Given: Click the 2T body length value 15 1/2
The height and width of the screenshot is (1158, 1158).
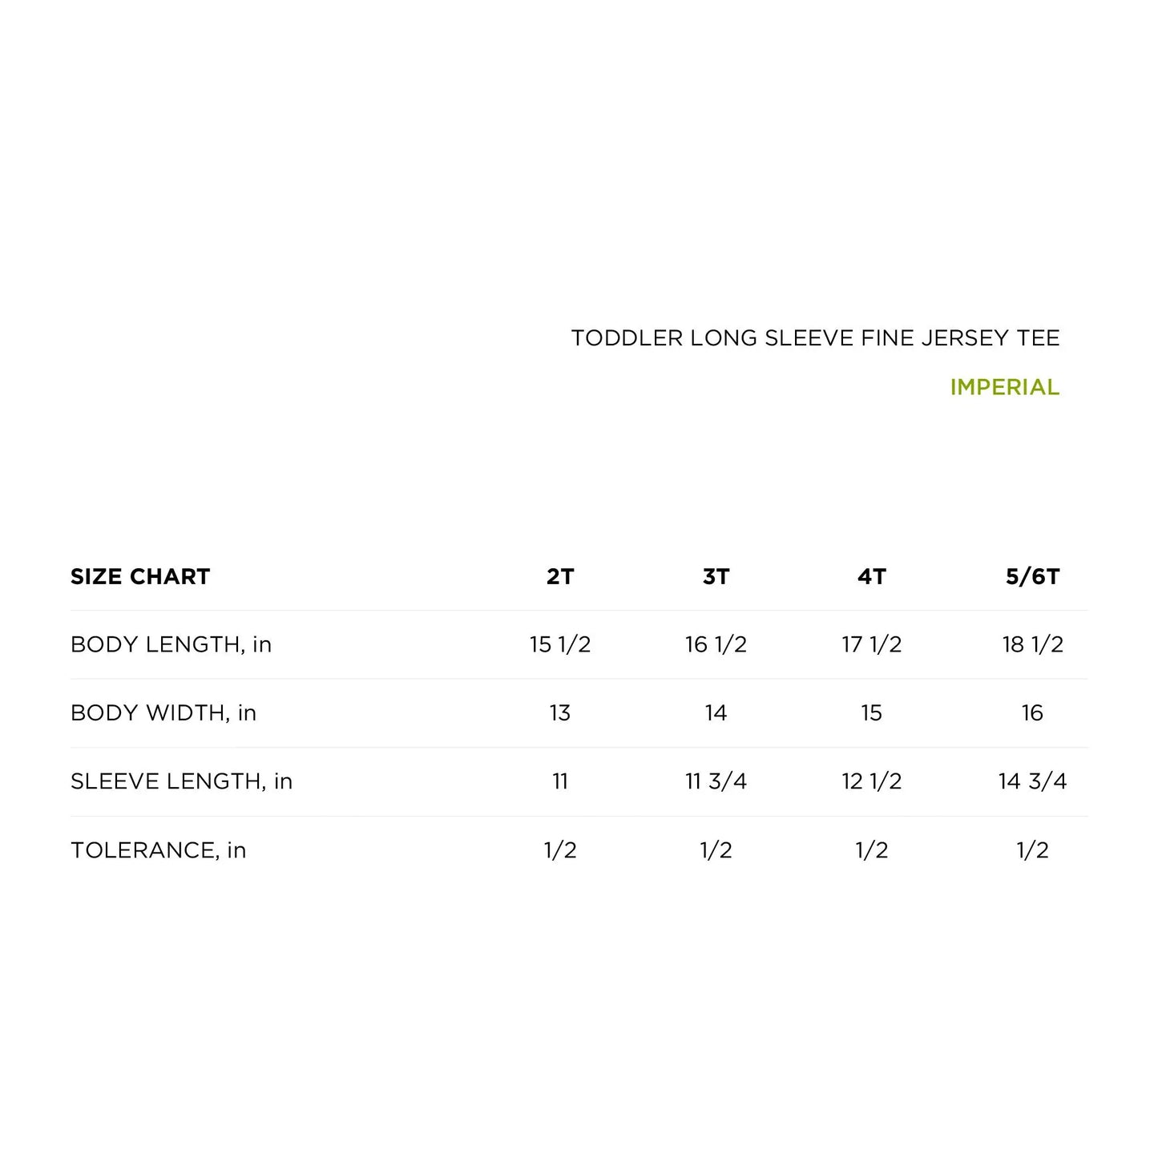Looking at the screenshot, I should click(x=560, y=644).
